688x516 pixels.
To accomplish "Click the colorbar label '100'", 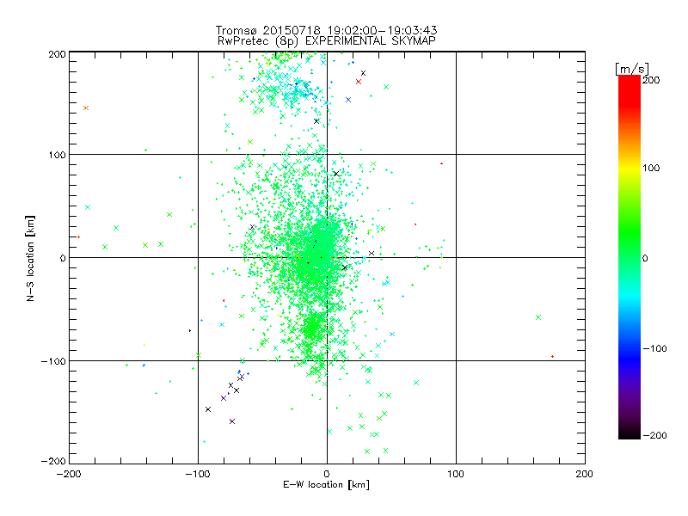I will 651,168.
